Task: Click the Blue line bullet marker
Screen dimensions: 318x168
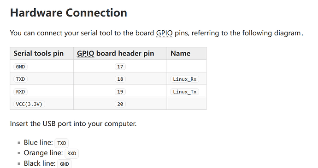Action: [19, 143]
